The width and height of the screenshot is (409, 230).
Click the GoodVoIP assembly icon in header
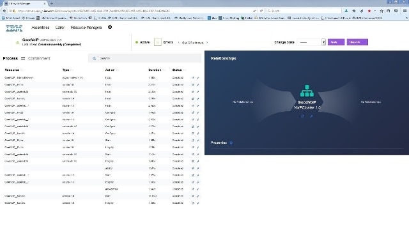[x=18, y=42]
